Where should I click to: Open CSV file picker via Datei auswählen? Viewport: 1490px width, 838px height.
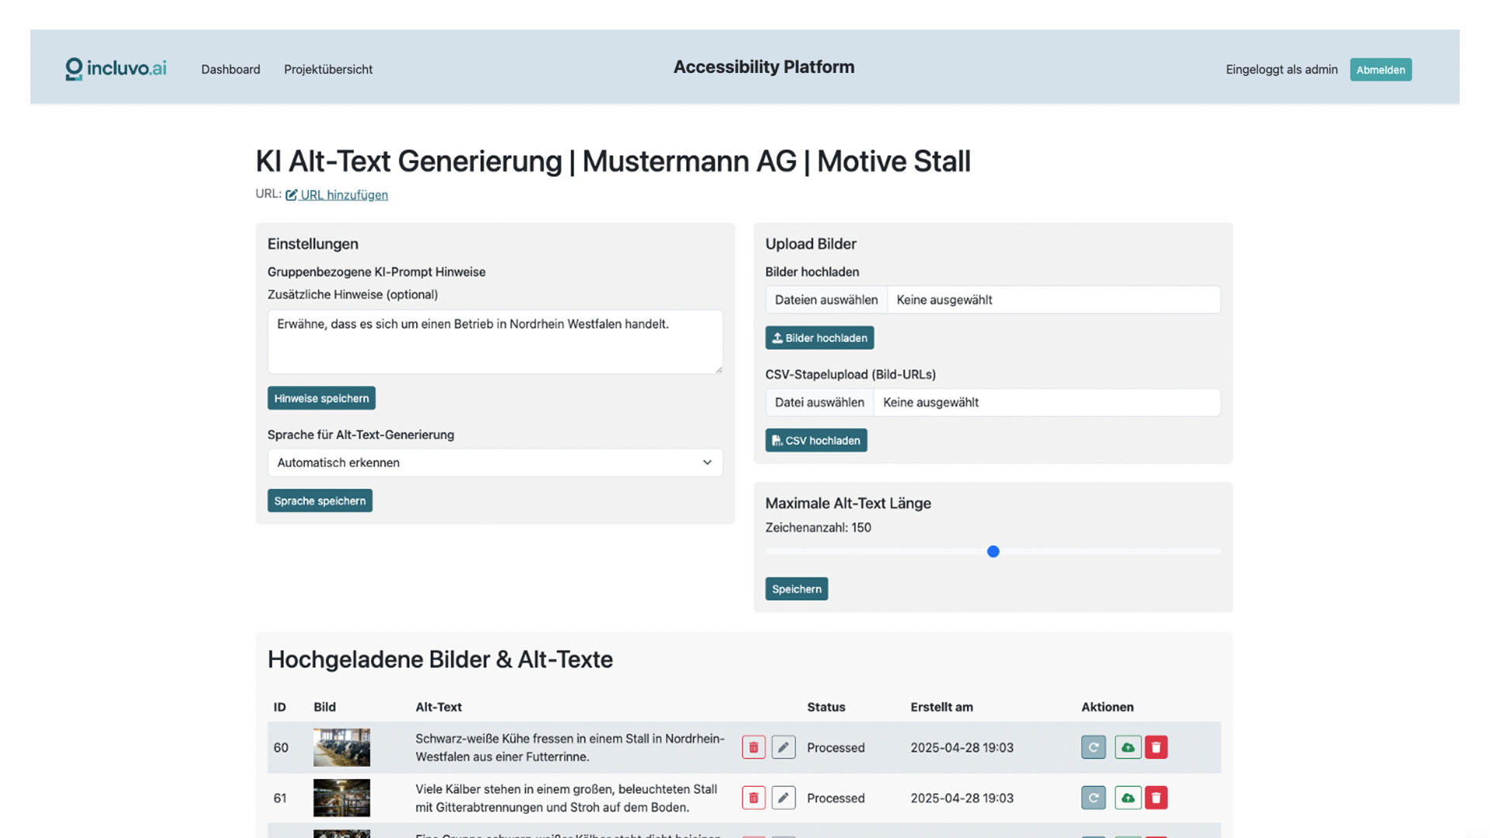point(819,402)
